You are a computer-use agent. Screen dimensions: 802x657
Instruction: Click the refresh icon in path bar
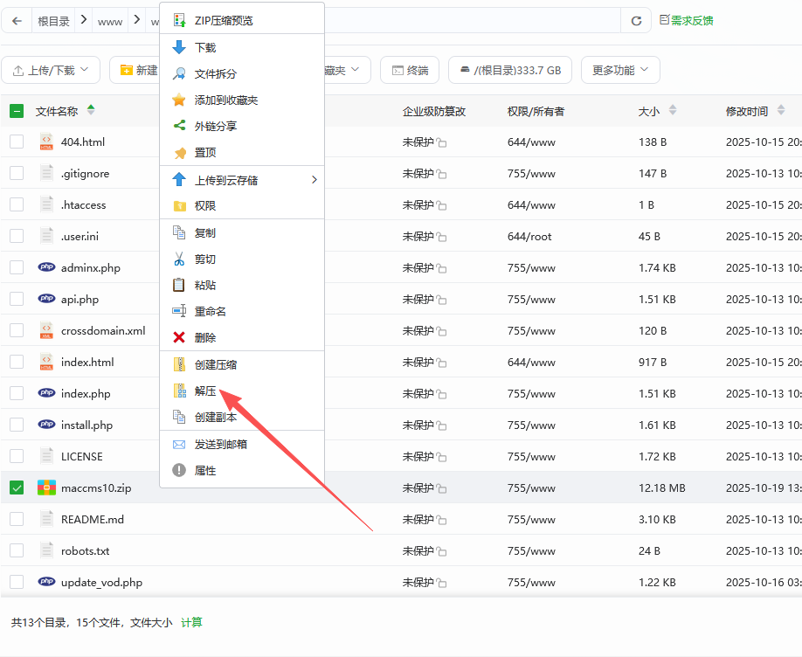click(x=636, y=20)
